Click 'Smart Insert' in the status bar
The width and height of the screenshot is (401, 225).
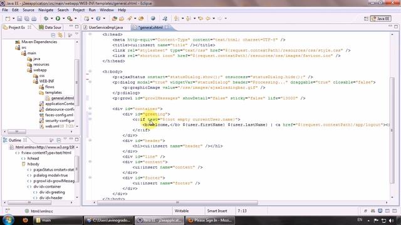(x=217, y=211)
